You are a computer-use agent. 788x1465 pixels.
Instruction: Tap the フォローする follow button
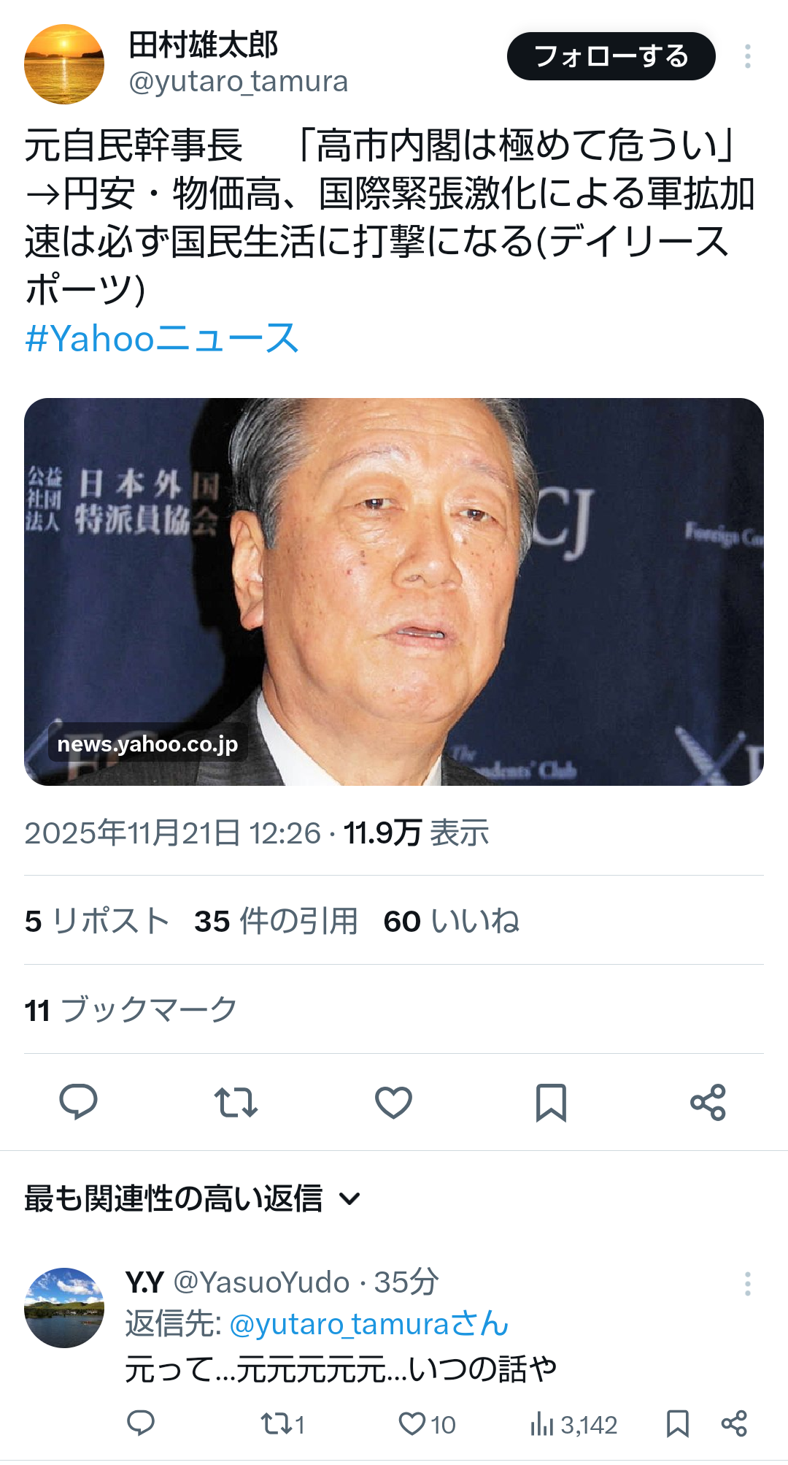tap(611, 56)
